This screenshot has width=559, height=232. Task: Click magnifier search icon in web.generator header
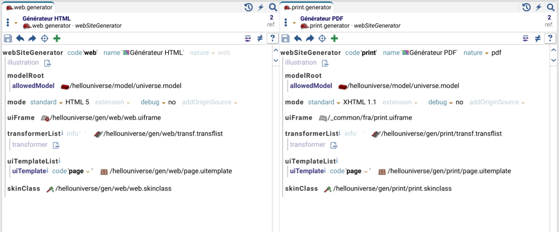(x=273, y=7)
